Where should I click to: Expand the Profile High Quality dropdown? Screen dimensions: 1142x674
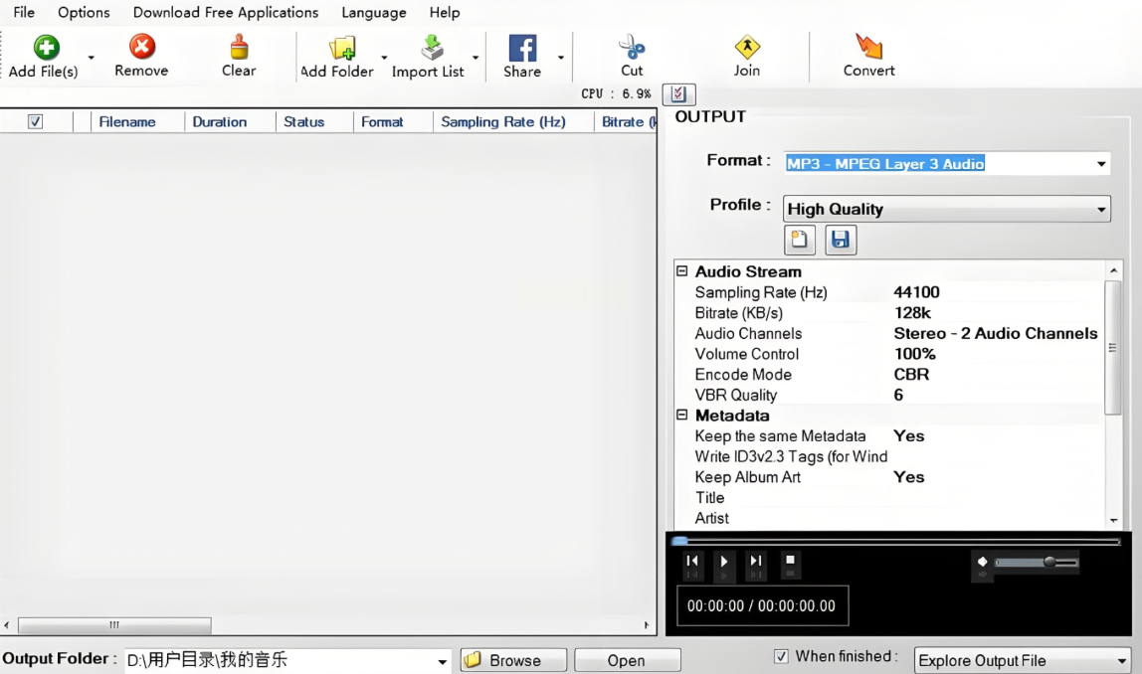point(1101,210)
